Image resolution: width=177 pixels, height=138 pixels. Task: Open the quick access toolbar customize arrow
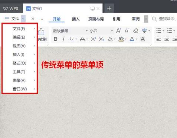pos(42,19)
